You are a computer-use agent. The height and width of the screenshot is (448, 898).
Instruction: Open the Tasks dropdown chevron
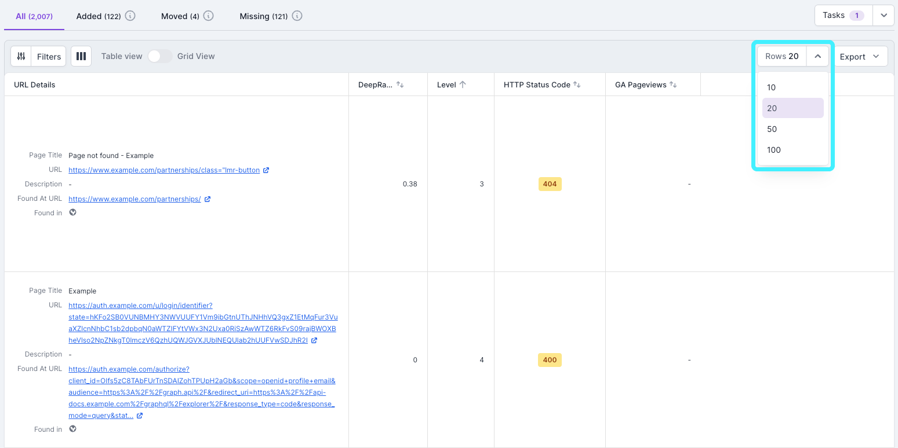tap(884, 16)
